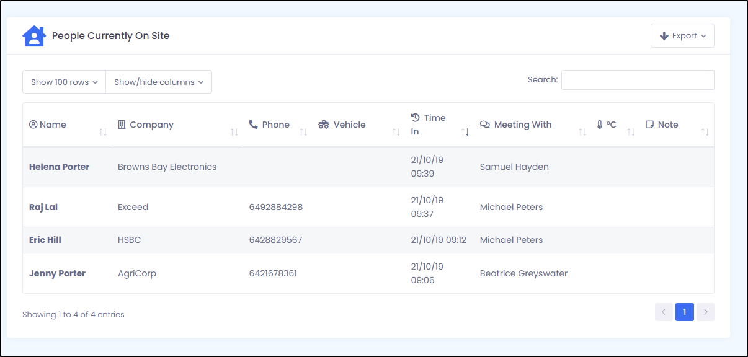Click Michael Peters in Raj Lal's row
This screenshot has width=748, height=357.
pos(511,207)
